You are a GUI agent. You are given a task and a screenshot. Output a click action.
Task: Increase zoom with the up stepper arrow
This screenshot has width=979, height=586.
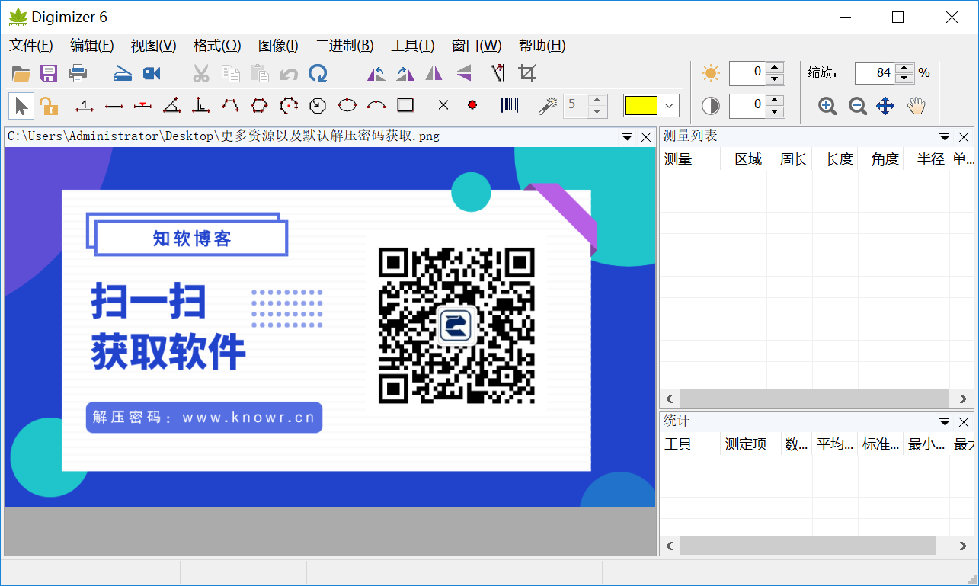tap(904, 68)
